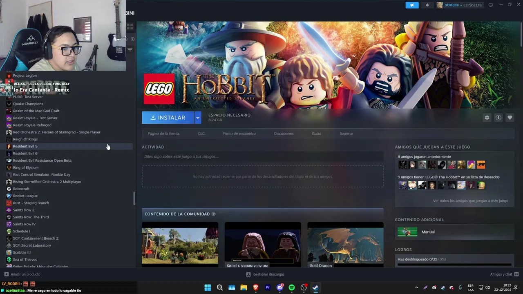The height and width of the screenshot is (294, 523).
Task: Open the DLC tab
Action: [201, 134]
